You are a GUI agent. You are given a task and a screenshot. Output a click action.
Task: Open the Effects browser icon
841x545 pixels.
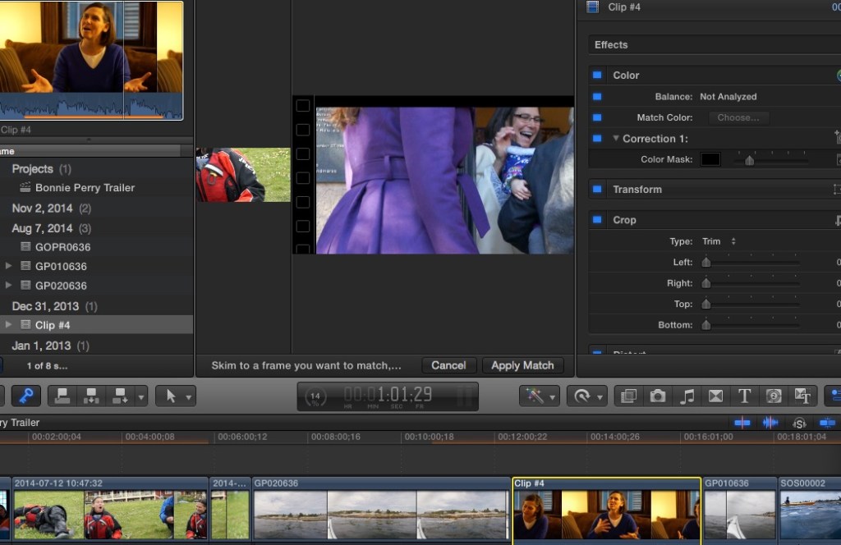click(629, 396)
